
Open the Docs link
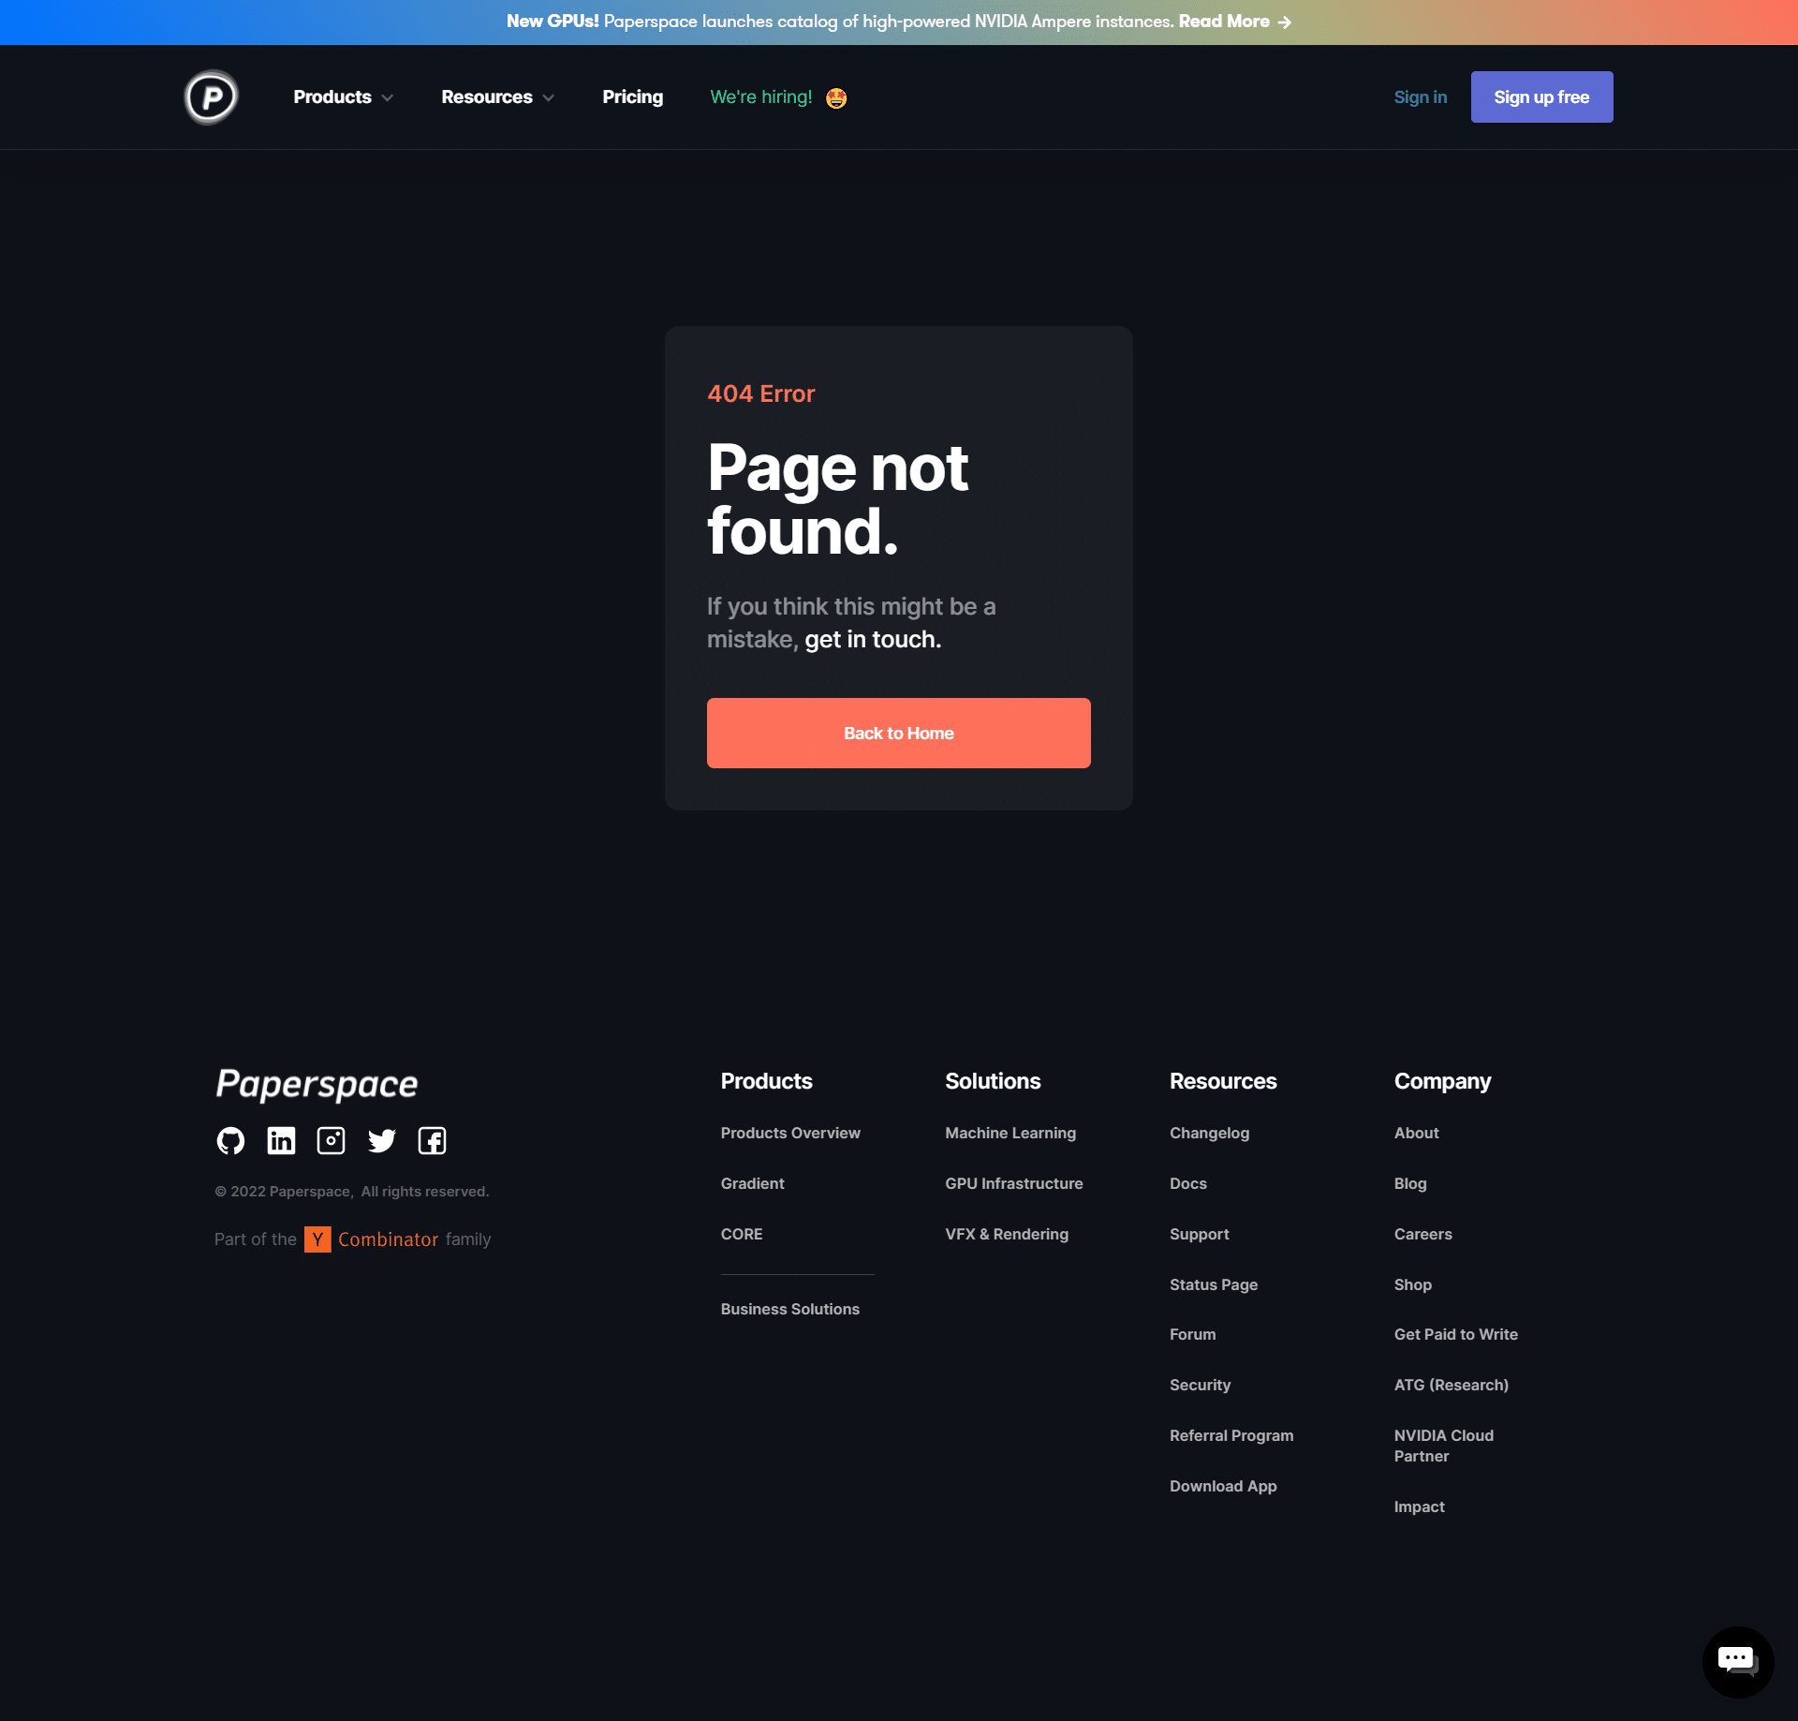pyautogui.click(x=1188, y=1184)
